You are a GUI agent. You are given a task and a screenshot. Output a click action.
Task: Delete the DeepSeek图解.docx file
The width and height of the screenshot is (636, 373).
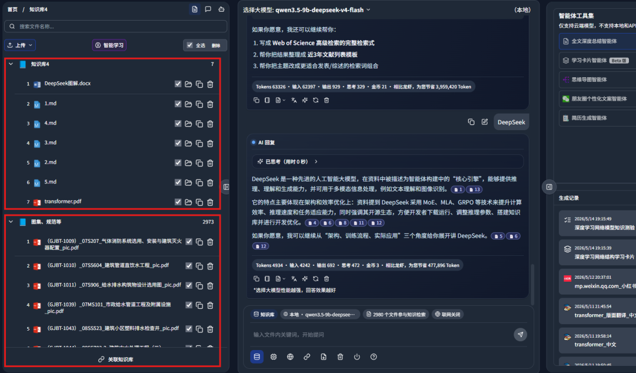click(x=210, y=84)
